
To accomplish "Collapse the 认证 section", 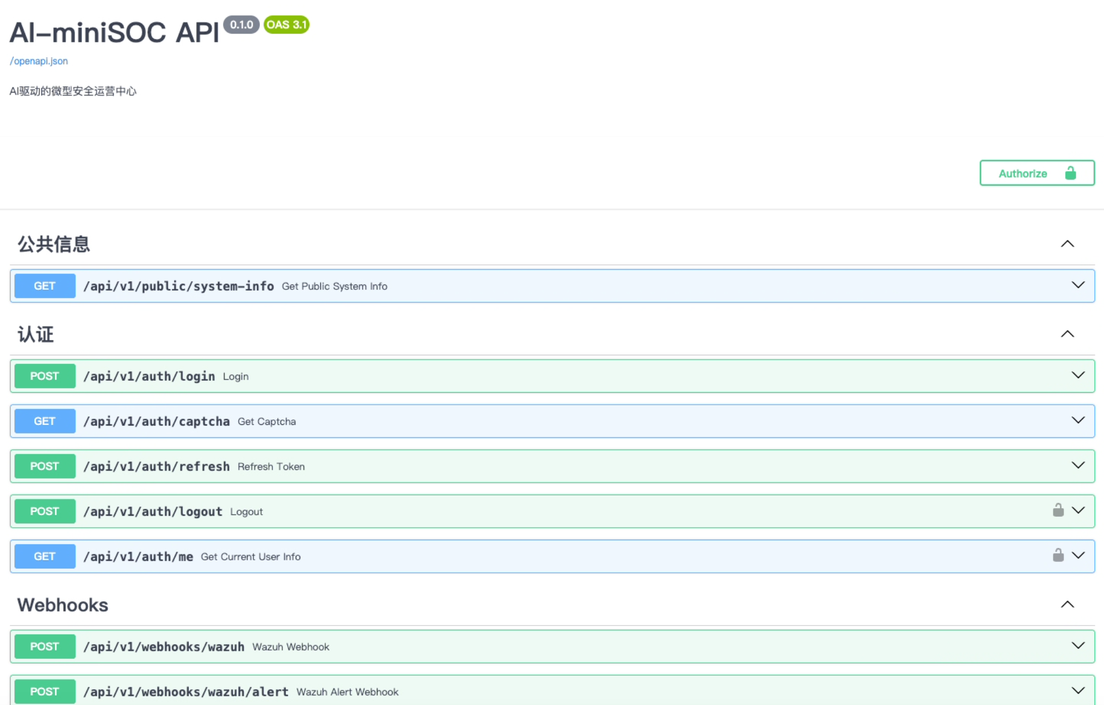I will 1067,334.
